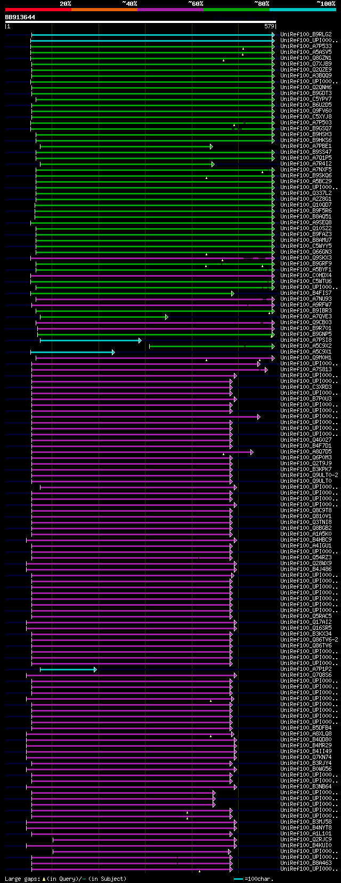
Task: Click short green alignment bar of A7PBE1
Action: point(126,146)
